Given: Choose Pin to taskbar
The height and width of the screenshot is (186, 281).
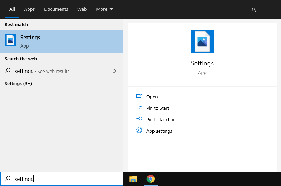Looking at the screenshot, I should tap(160, 119).
